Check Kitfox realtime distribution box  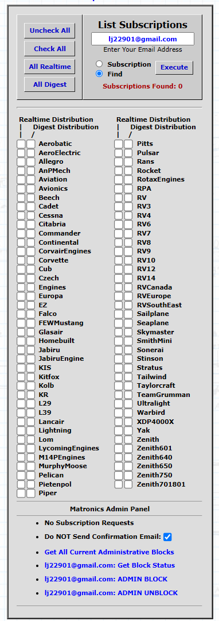click(x=21, y=377)
